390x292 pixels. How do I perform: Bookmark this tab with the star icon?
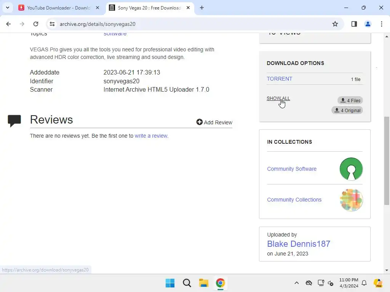click(335, 24)
